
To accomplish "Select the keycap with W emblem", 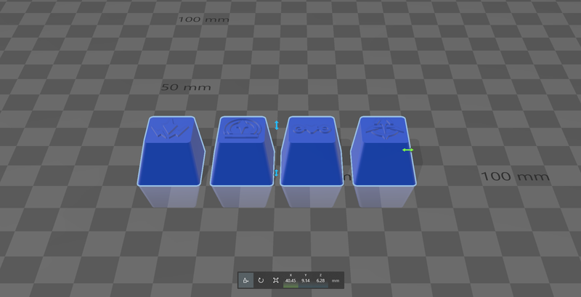I will [x=171, y=151].
